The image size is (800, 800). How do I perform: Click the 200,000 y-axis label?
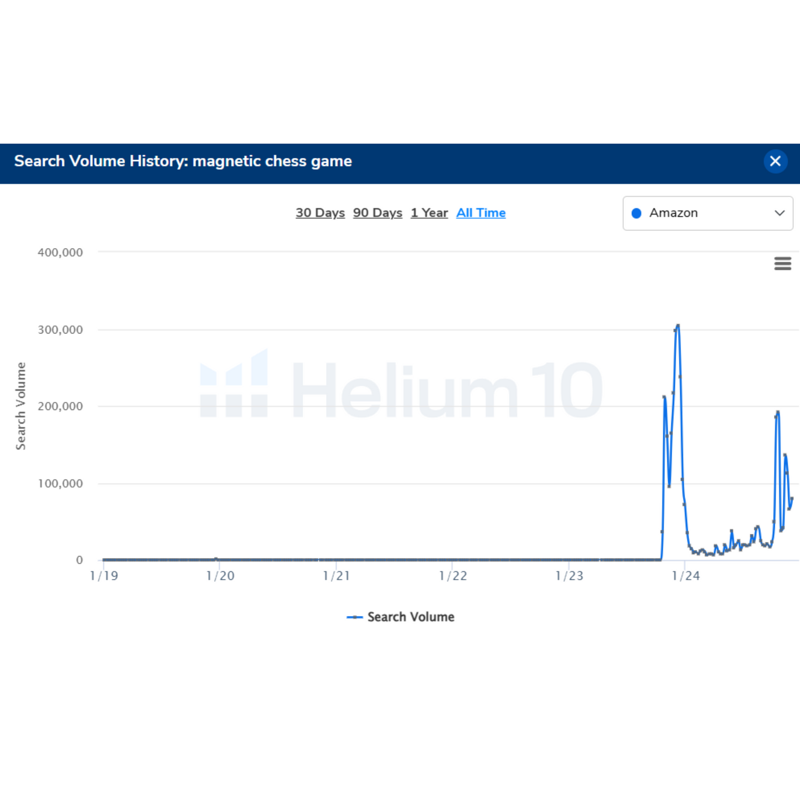(x=60, y=406)
